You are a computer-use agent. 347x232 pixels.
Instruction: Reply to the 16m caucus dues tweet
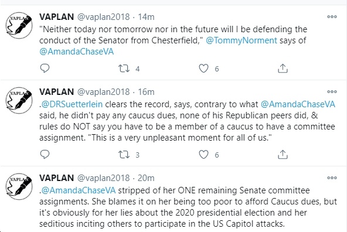click(45, 154)
